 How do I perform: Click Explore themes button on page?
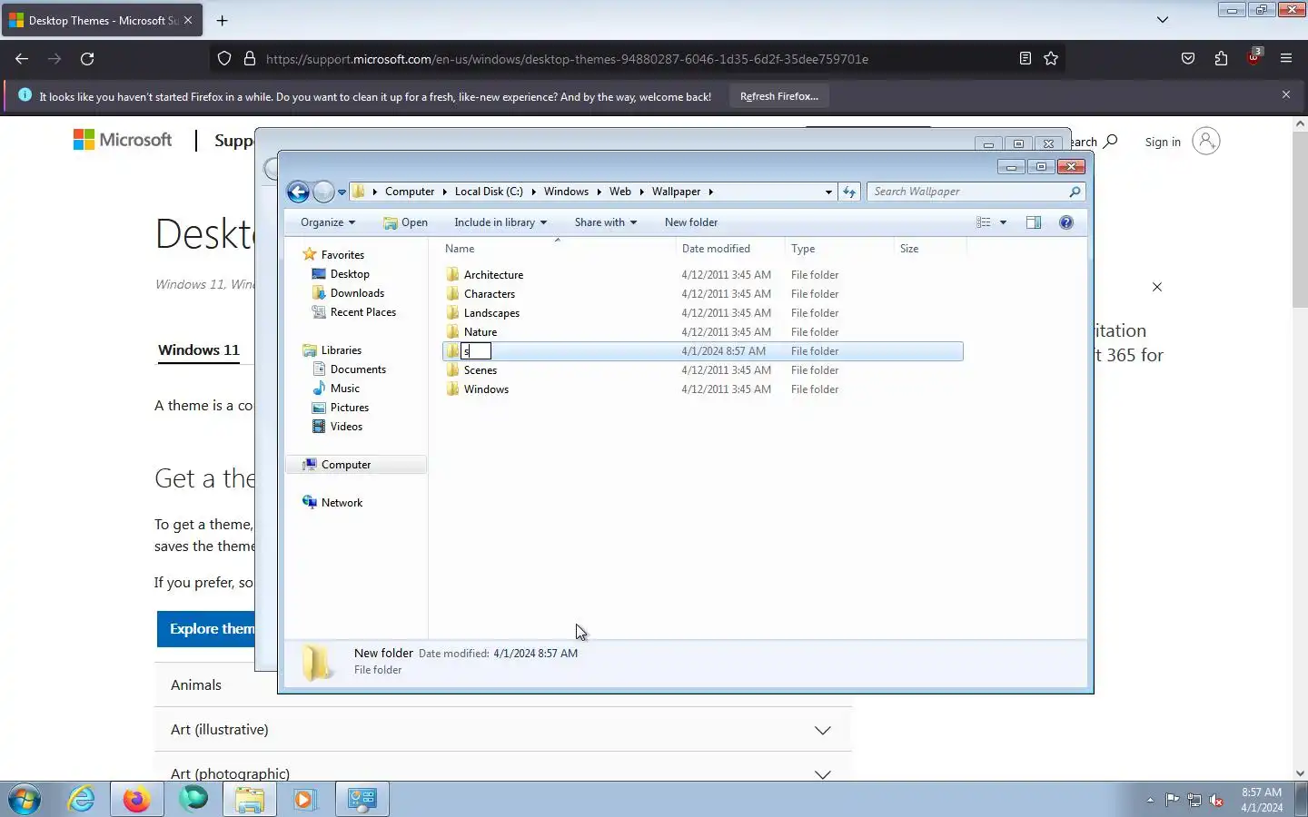[206, 629]
